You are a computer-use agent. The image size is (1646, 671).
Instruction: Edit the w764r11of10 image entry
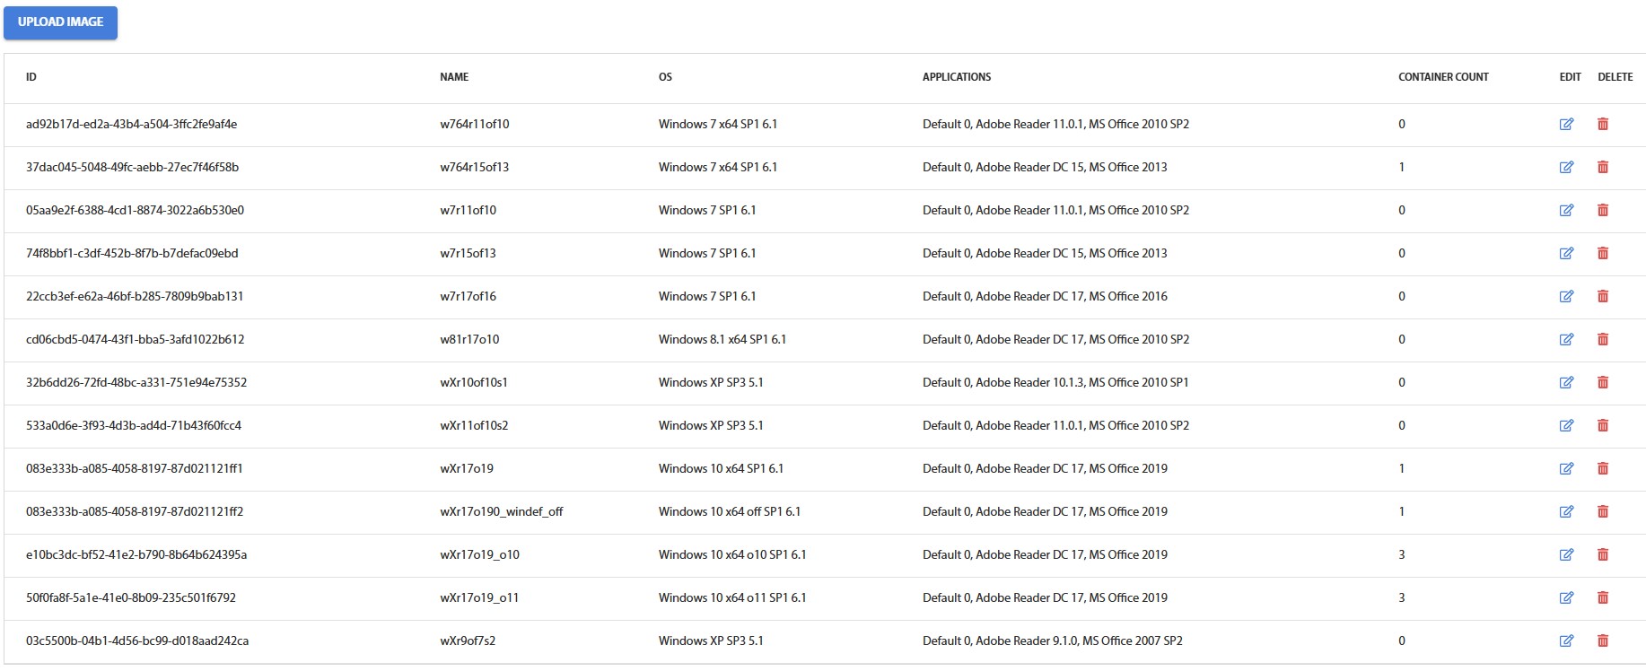(x=1566, y=125)
